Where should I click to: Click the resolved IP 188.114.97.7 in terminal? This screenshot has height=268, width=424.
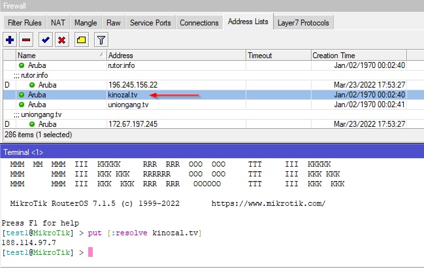29,243
